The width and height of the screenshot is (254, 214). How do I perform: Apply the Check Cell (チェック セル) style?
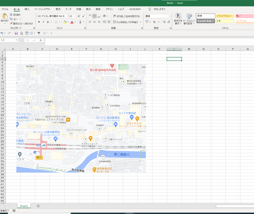206,21
